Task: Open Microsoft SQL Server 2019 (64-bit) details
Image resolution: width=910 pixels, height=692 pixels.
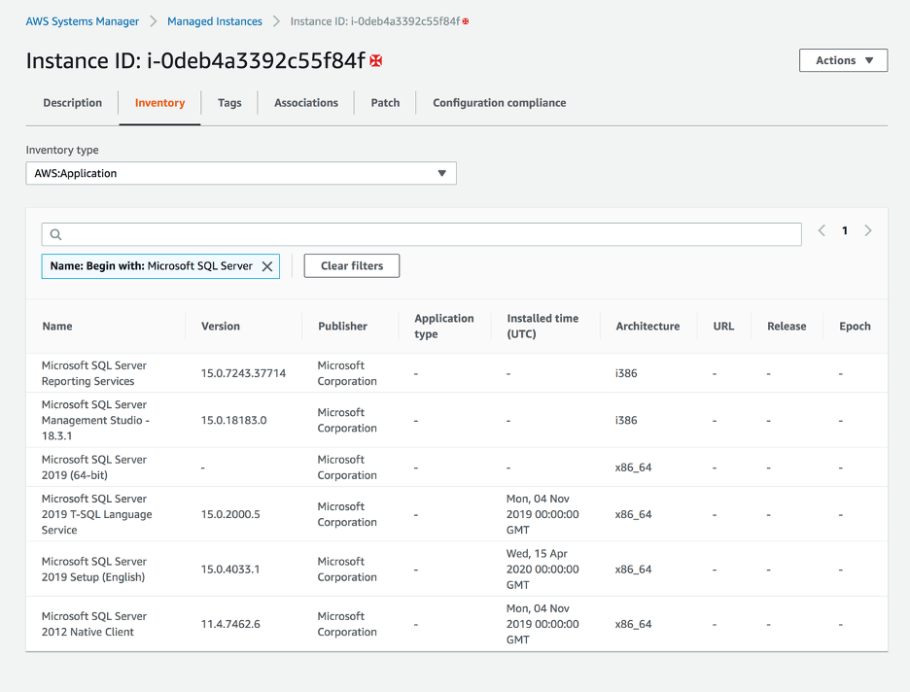Action: 93,467
